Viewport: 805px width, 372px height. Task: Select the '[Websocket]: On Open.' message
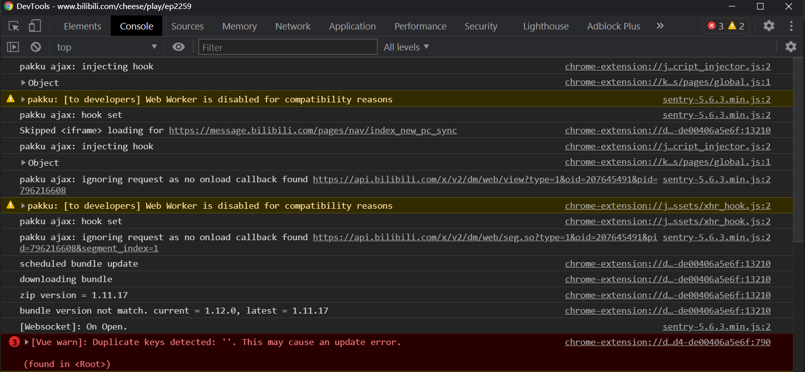pyautogui.click(x=73, y=327)
